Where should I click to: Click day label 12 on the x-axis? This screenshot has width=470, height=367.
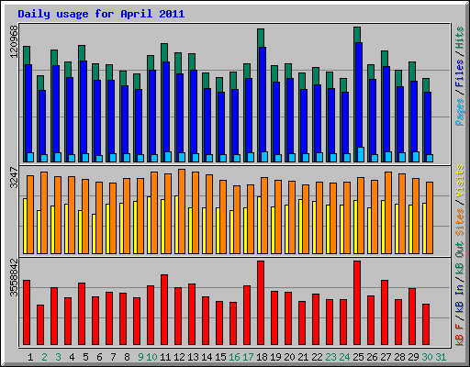click(179, 357)
